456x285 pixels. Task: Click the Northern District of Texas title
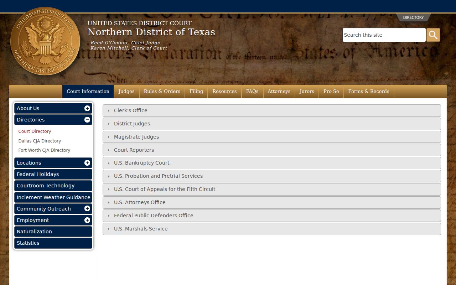(151, 32)
